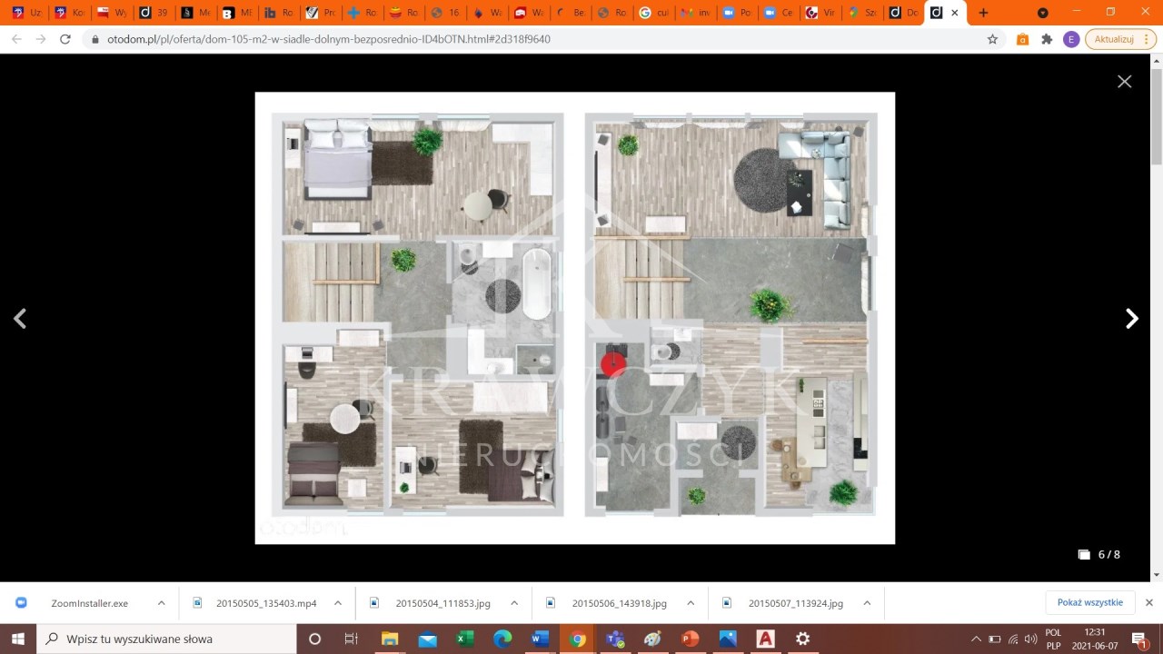
Task: Expand options for 20150506_143918.jpg download
Action: tap(690, 603)
